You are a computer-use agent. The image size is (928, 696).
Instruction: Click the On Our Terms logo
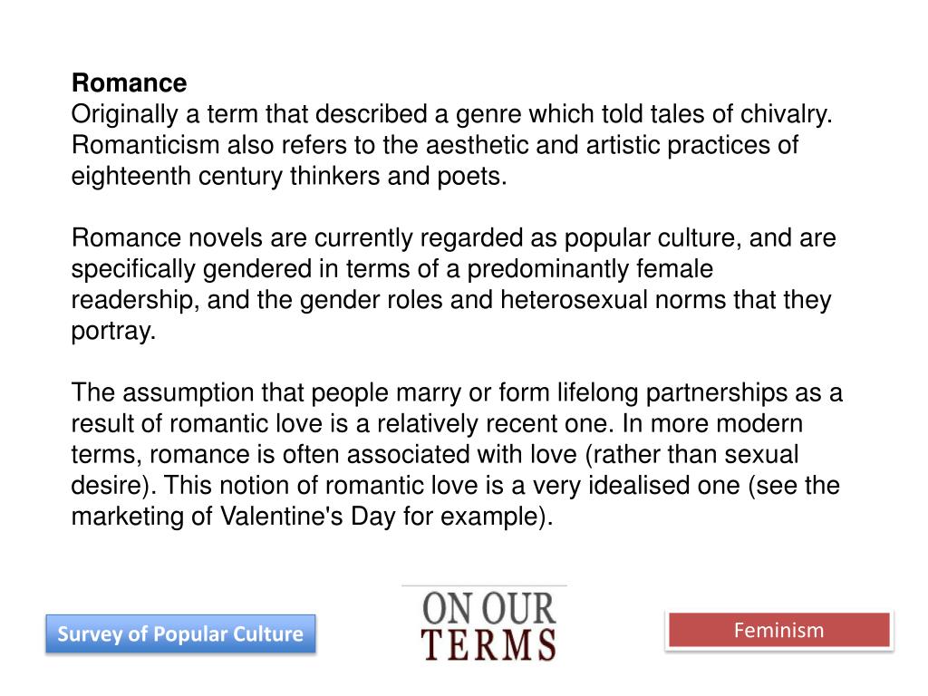point(485,623)
